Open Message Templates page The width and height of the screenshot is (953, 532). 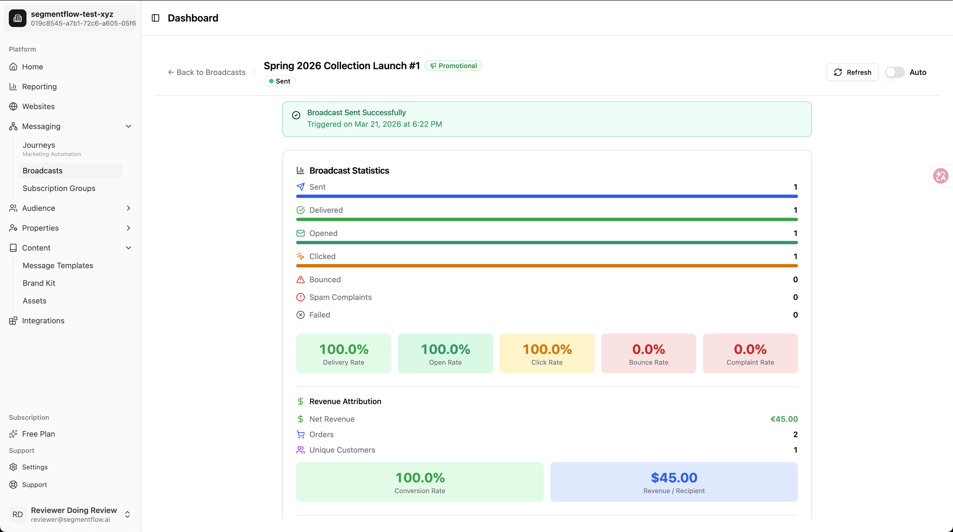pyautogui.click(x=58, y=265)
